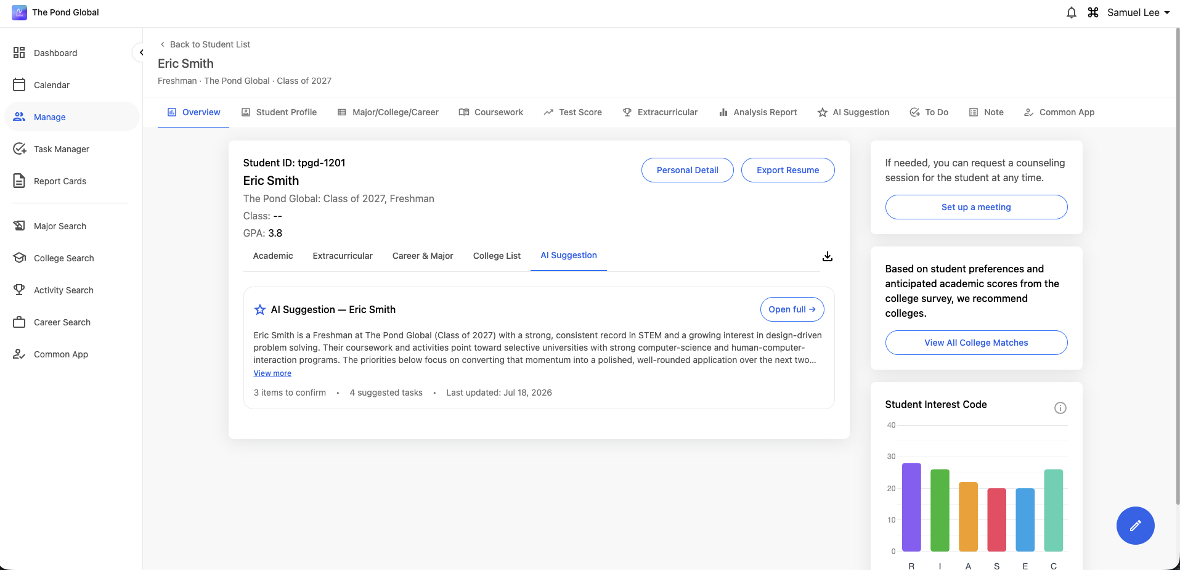Image resolution: width=1180 pixels, height=570 pixels.
Task: Open Activity Search in sidebar
Action: click(72, 290)
